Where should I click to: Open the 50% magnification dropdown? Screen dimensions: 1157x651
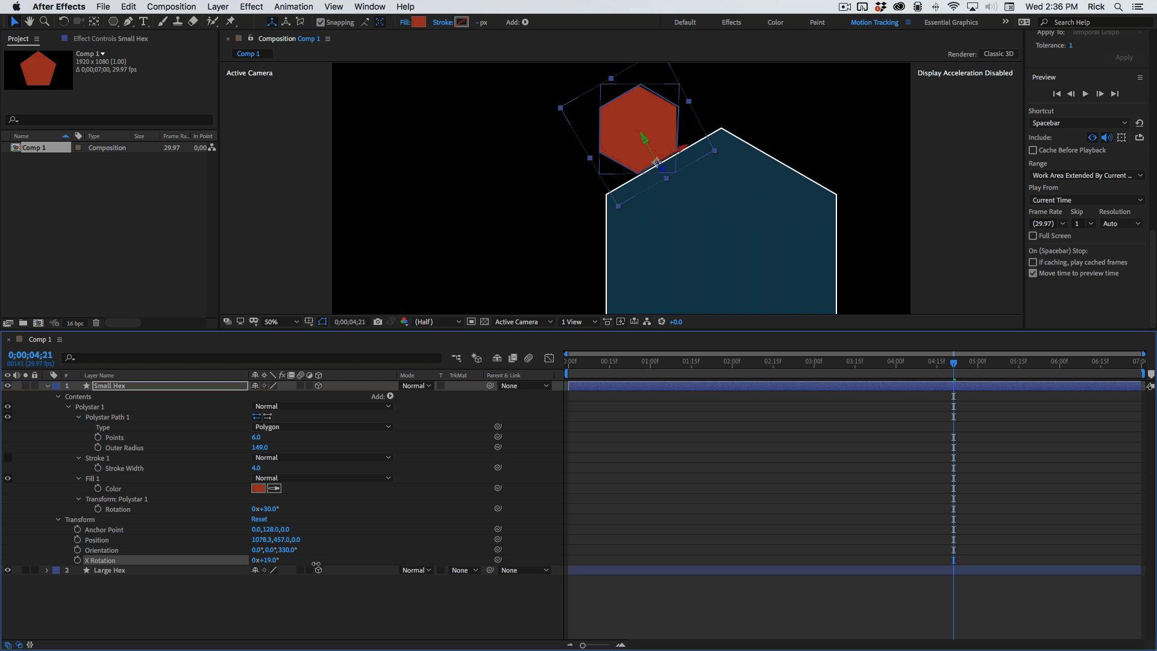click(x=281, y=322)
